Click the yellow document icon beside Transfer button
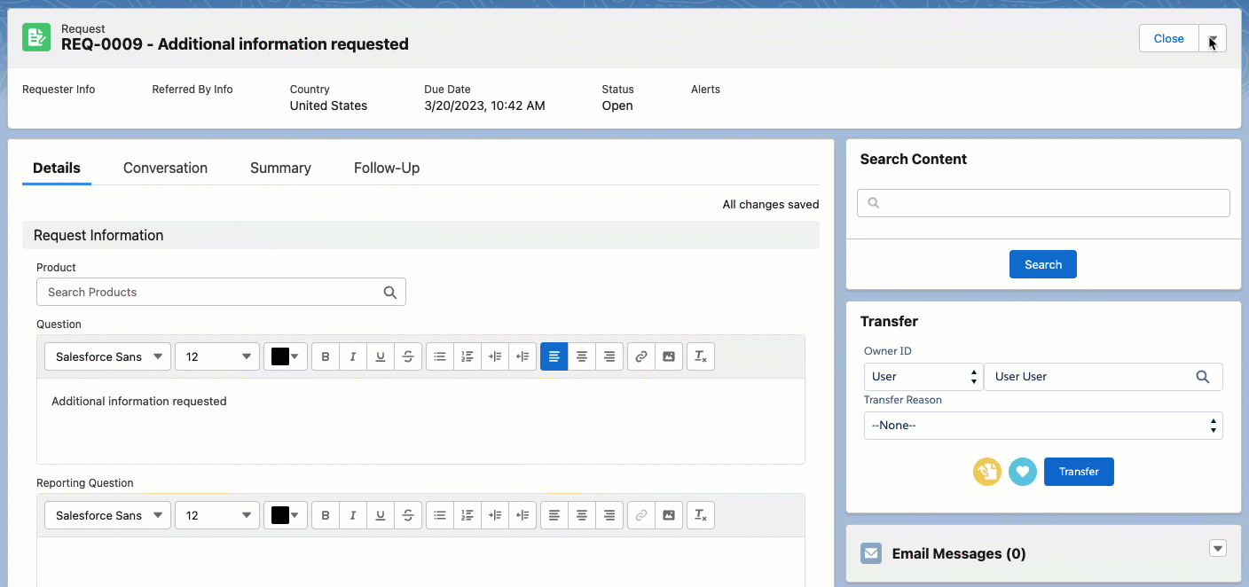This screenshot has width=1249, height=587. 987,472
